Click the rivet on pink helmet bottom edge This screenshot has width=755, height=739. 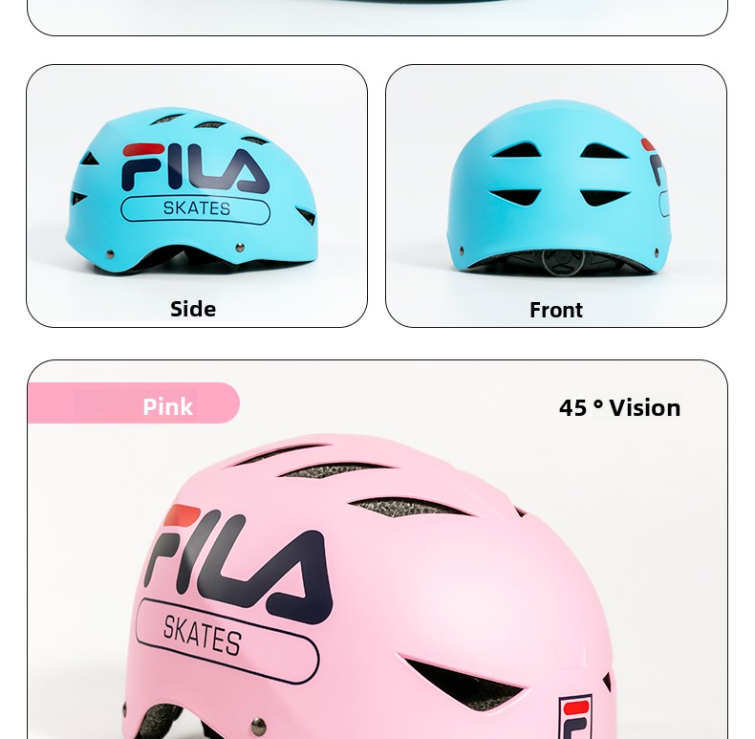(x=259, y=724)
